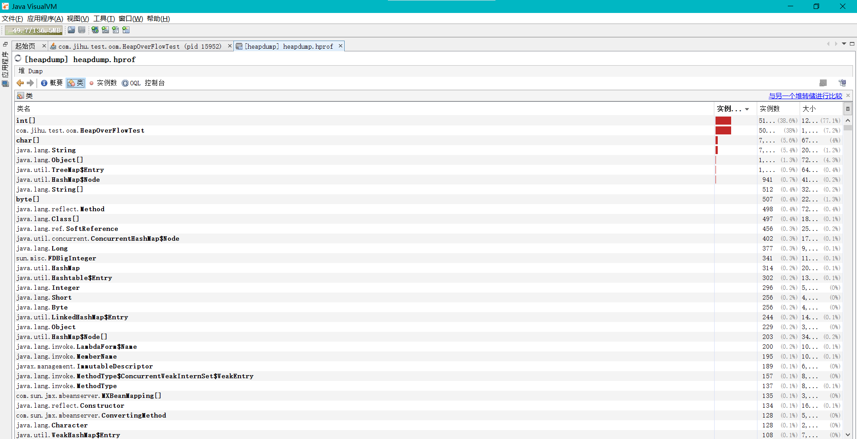The width and height of the screenshot is (857, 439).
Task: Select the javax.management.ImmutableDescriptor row
Action: point(428,366)
